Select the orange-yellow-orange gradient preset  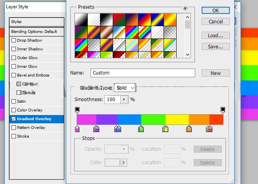coord(170,19)
